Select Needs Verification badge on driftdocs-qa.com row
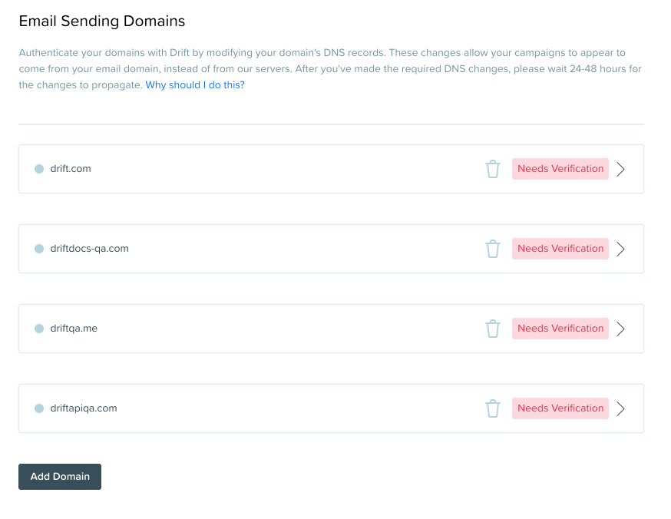The width and height of the screenshot is (671, 519). (560, 249)
